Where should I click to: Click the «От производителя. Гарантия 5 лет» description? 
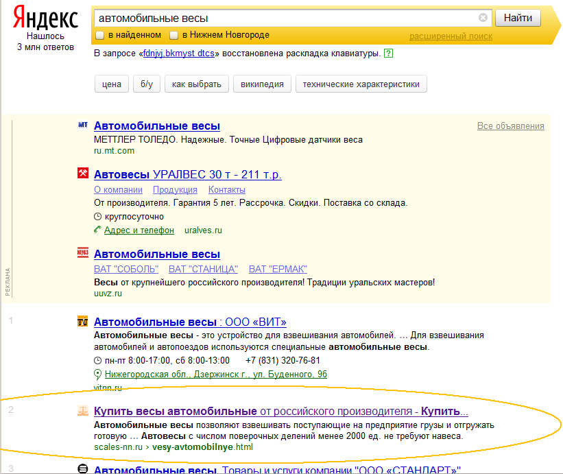tap(250, 203)
